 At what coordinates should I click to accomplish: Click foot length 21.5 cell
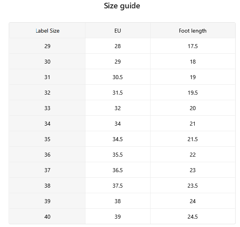[x=193, y=139]
